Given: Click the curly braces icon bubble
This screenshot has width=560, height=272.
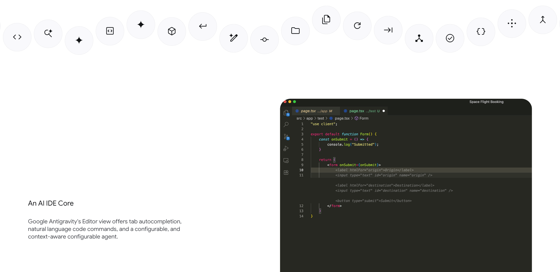Looking at the screenshot, I should pos(481,31).
